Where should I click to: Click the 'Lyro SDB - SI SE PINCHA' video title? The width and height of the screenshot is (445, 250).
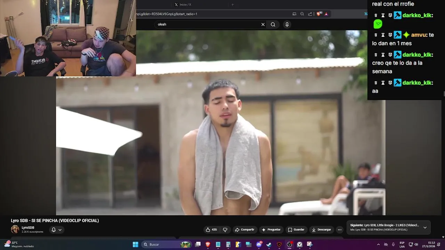tap(55, 220)
